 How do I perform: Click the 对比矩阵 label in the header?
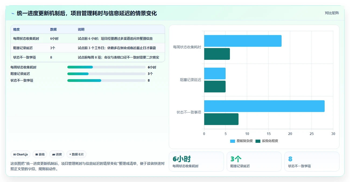tap(332, 13)
